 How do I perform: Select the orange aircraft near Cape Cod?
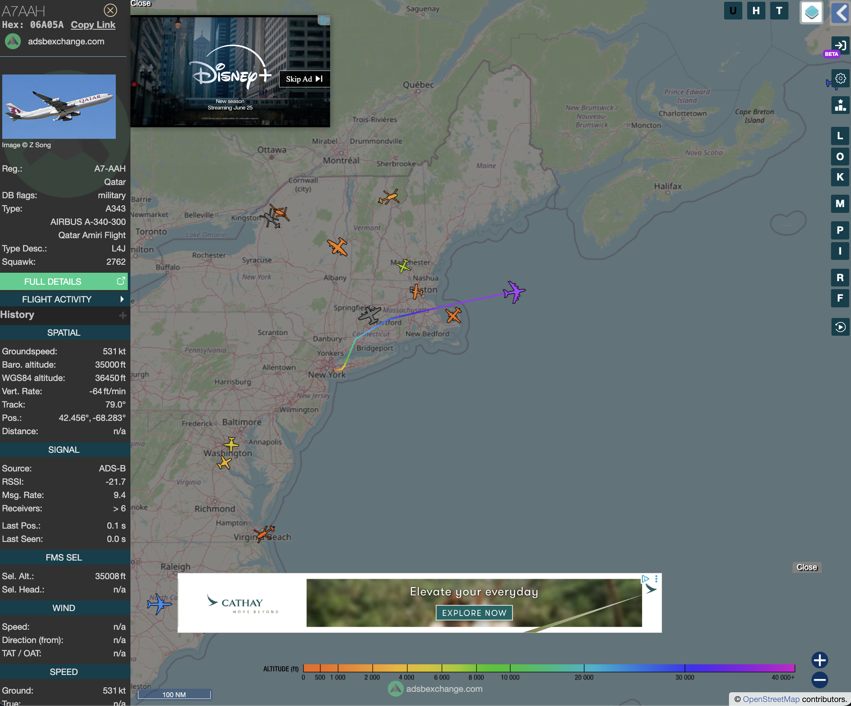click(x=453, y=315)
